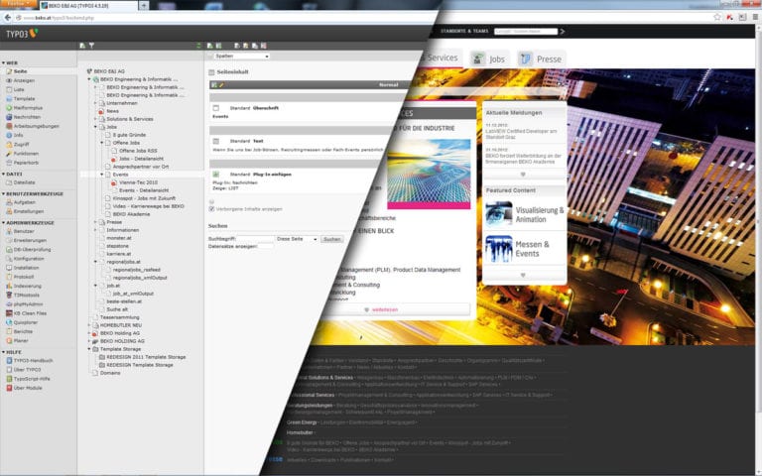Click the website search field in the top bar
The height and width of the screenshot is (476, 762).
526,32
